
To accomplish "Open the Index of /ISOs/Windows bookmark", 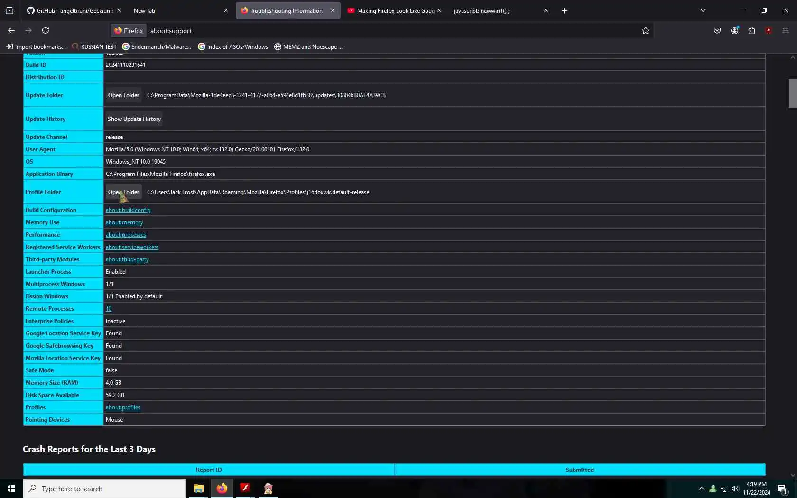I will [233, 46].
